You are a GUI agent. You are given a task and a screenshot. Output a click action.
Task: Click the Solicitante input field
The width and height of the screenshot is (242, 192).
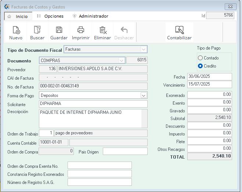tap(93, 104)
